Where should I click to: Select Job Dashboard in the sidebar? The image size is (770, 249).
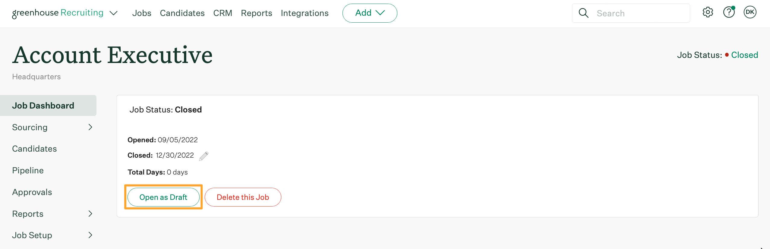pyautogui.click(x=43, y=105)
